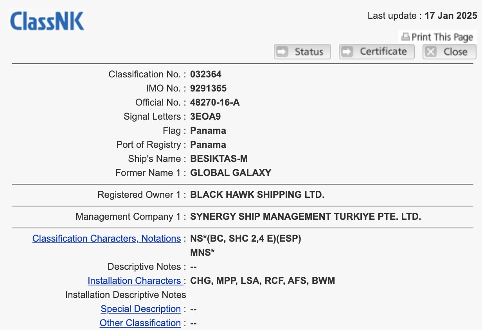The height and width of the screenshot is (330, 482).
Task: Click the ClassNK logo
Action: 47,21
